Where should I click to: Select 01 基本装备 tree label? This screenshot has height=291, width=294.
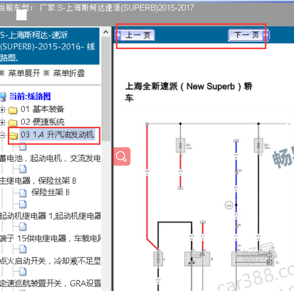pos(42,109)
